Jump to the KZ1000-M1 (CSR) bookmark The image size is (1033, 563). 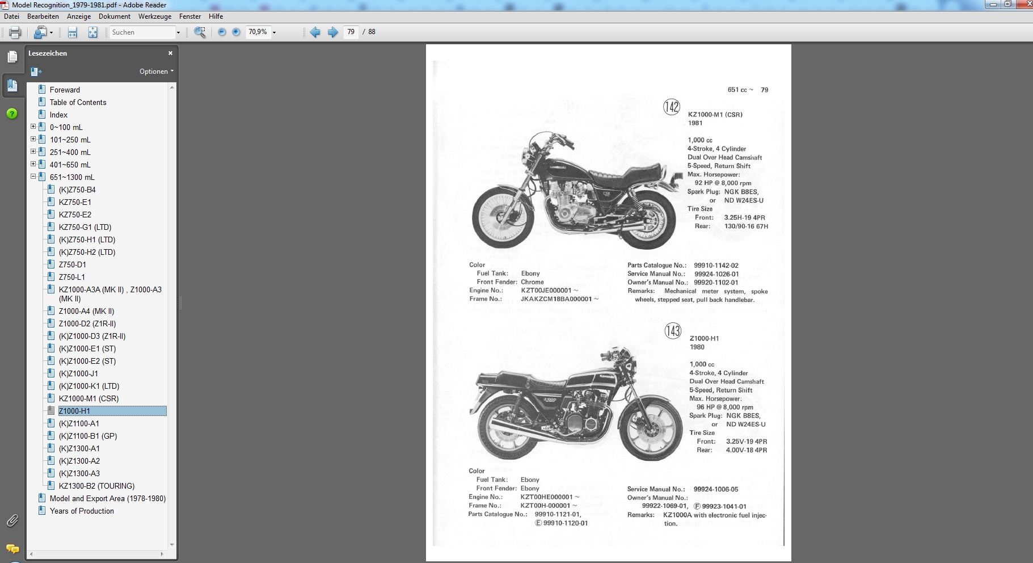(88, 398)
